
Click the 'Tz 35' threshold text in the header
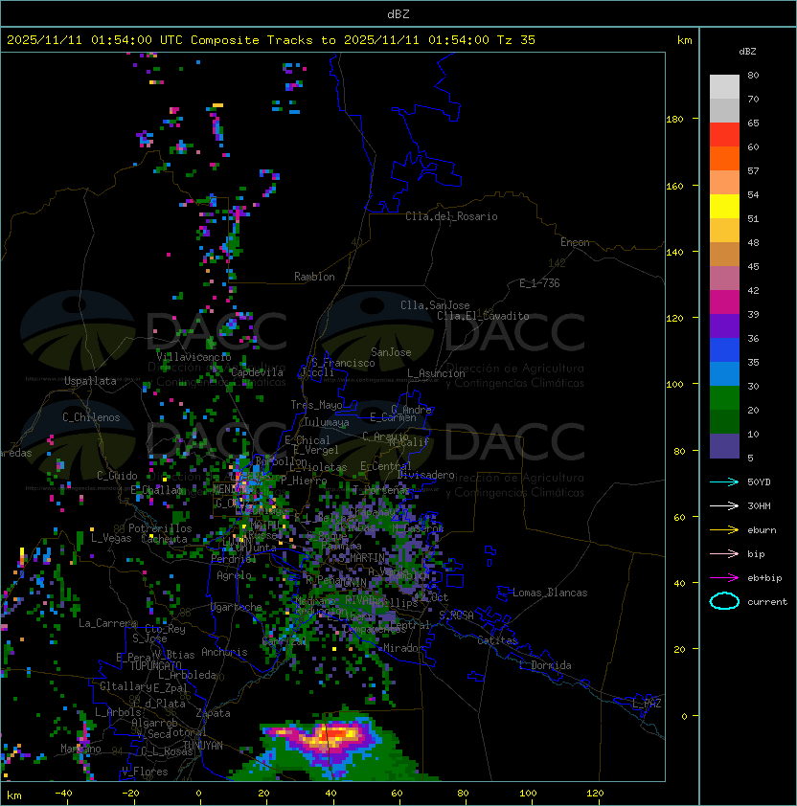[516, 40]
